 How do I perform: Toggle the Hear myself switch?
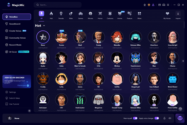pyautogui.click(x=135, y=118)
